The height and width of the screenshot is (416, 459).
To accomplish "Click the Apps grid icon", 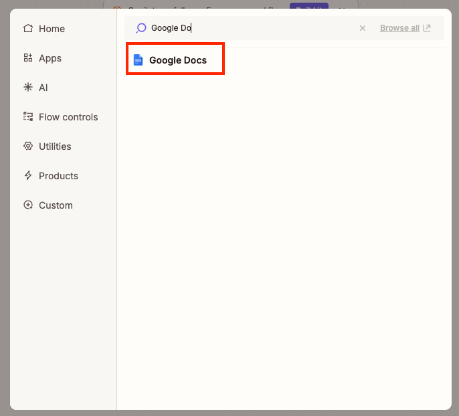I will pyautogui.click(x=28, y=58).
